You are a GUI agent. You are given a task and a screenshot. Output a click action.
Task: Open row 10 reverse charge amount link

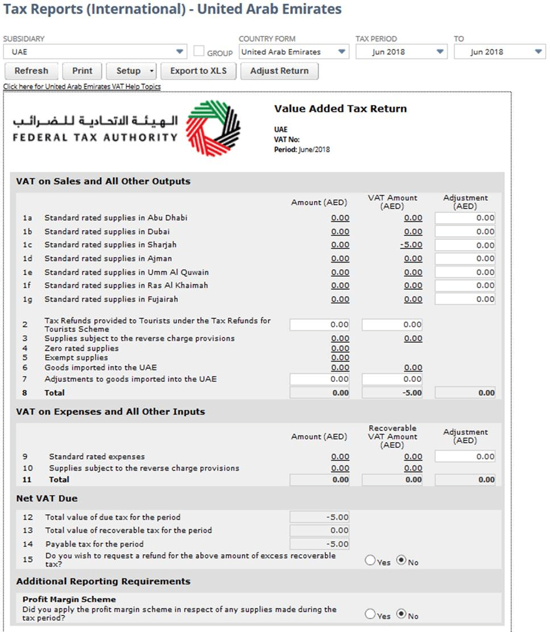pyautogui.click(x=340, y=468)
